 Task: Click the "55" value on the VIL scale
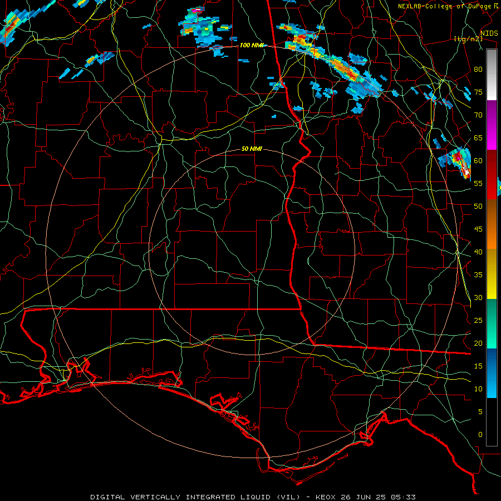click(478, 184)
